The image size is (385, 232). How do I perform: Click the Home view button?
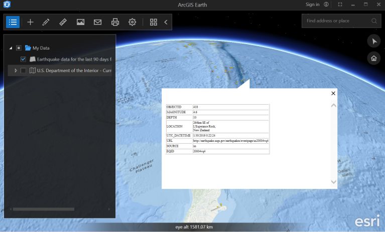[x=374, y=58]
